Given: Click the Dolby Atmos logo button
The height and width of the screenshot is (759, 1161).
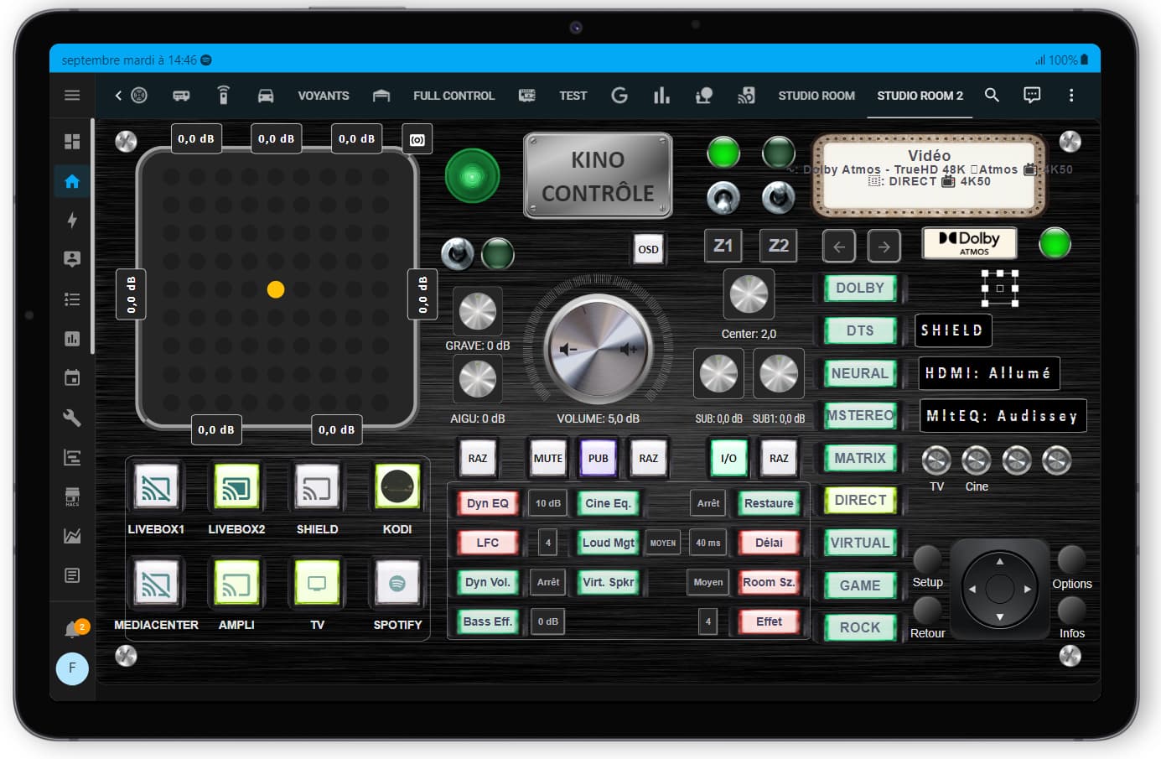Looking at the screenshot, I should coord(970,243).
